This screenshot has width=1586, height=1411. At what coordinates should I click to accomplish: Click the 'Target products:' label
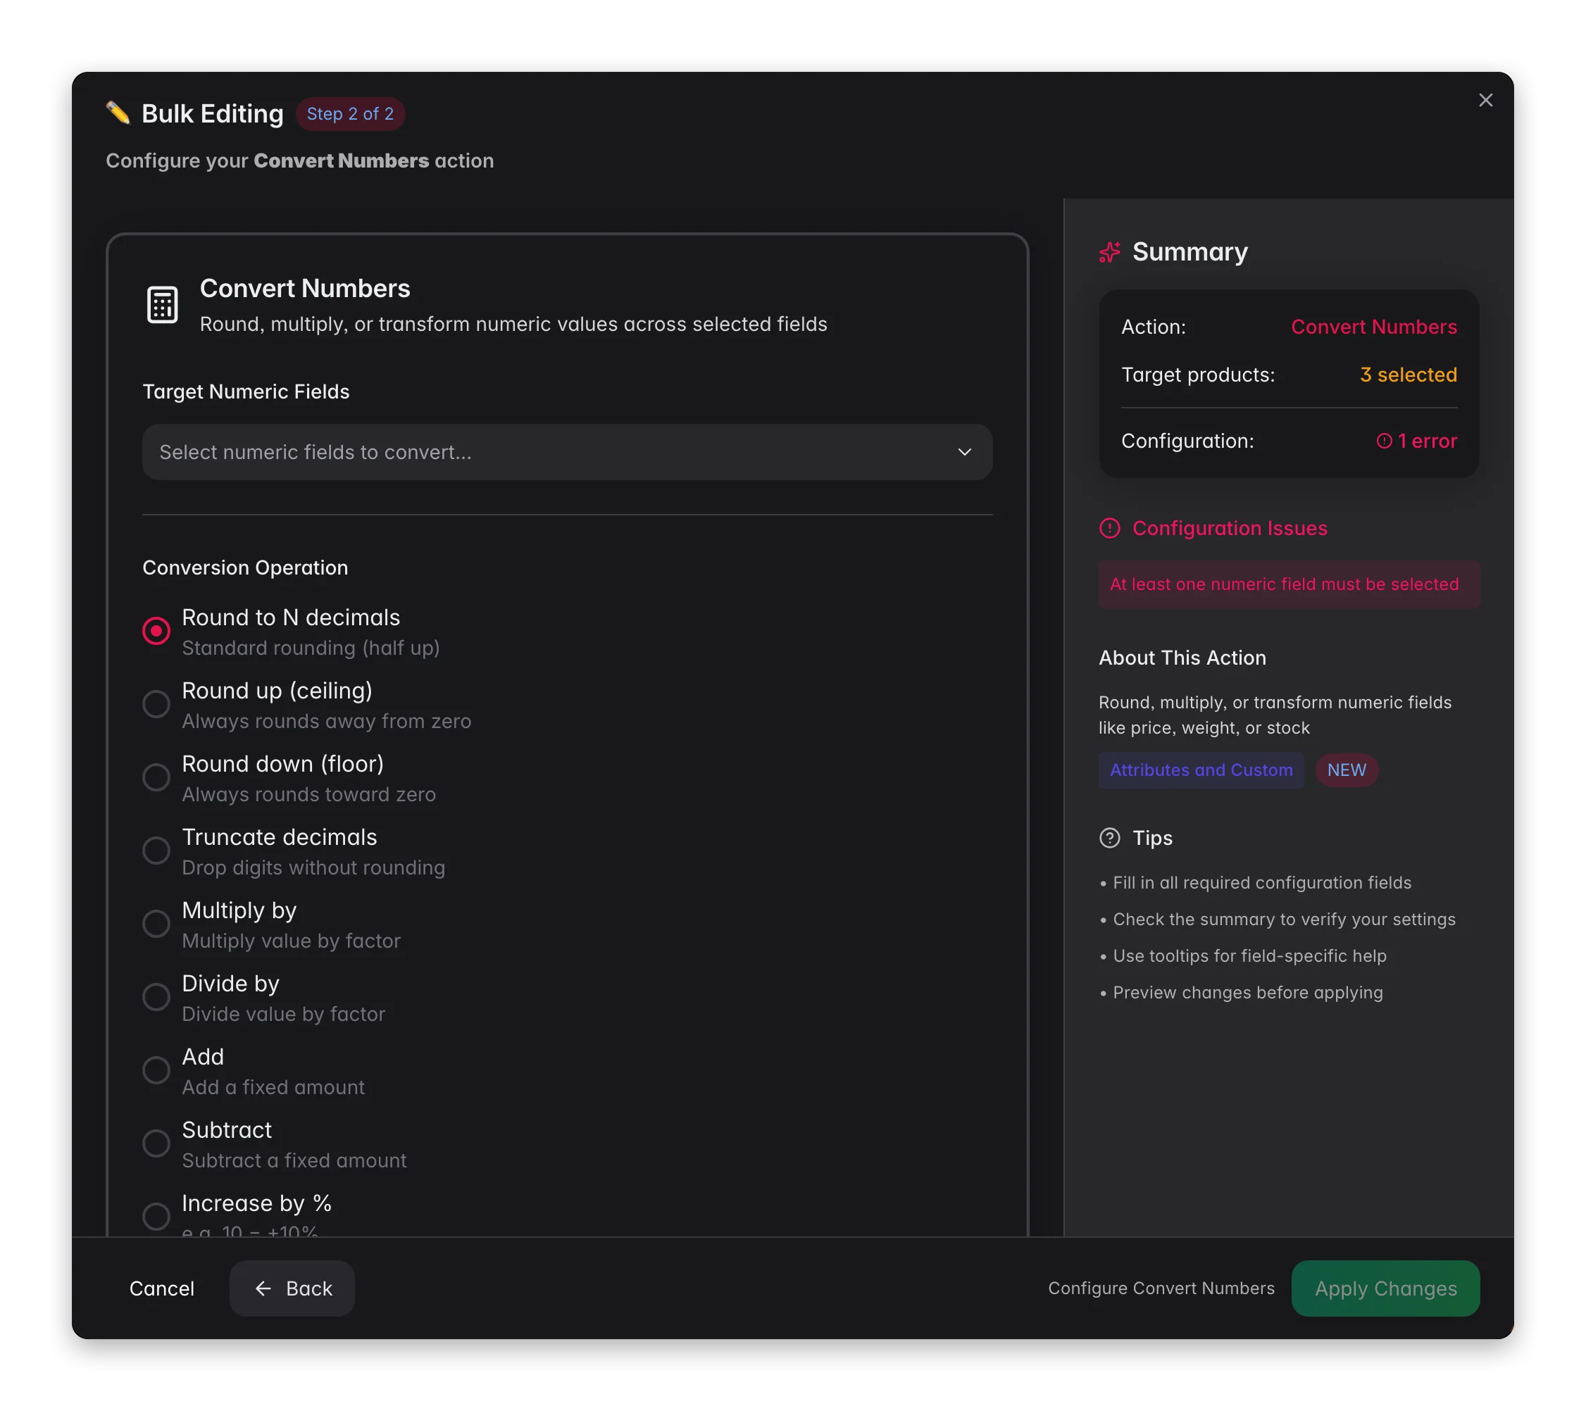1197,375
